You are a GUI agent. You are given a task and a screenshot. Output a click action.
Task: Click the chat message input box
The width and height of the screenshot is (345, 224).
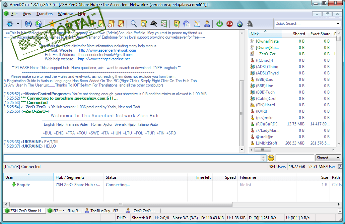click(132, 158)
